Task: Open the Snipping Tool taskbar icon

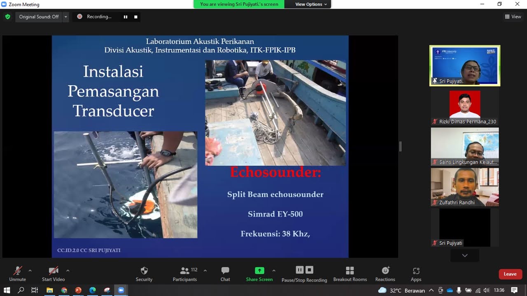Action: 107,290
